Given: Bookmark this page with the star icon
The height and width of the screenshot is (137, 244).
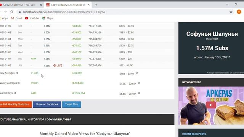Looking at the screenshot, I should 231,12.
